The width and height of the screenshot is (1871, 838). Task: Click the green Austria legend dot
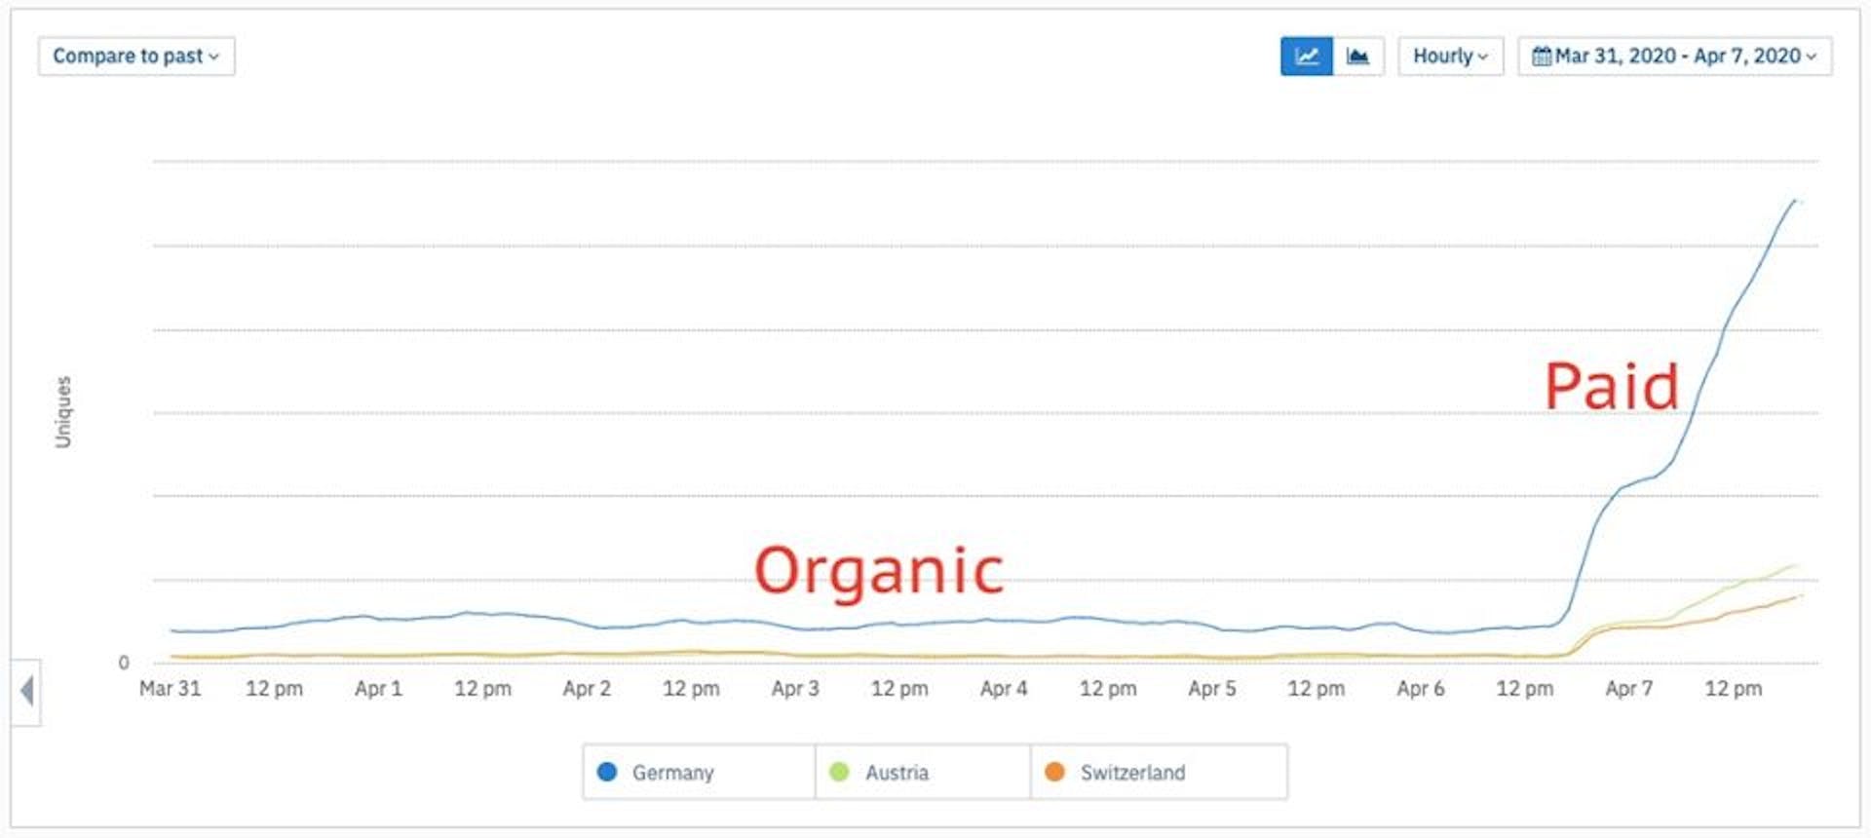(x=839, y=772)
